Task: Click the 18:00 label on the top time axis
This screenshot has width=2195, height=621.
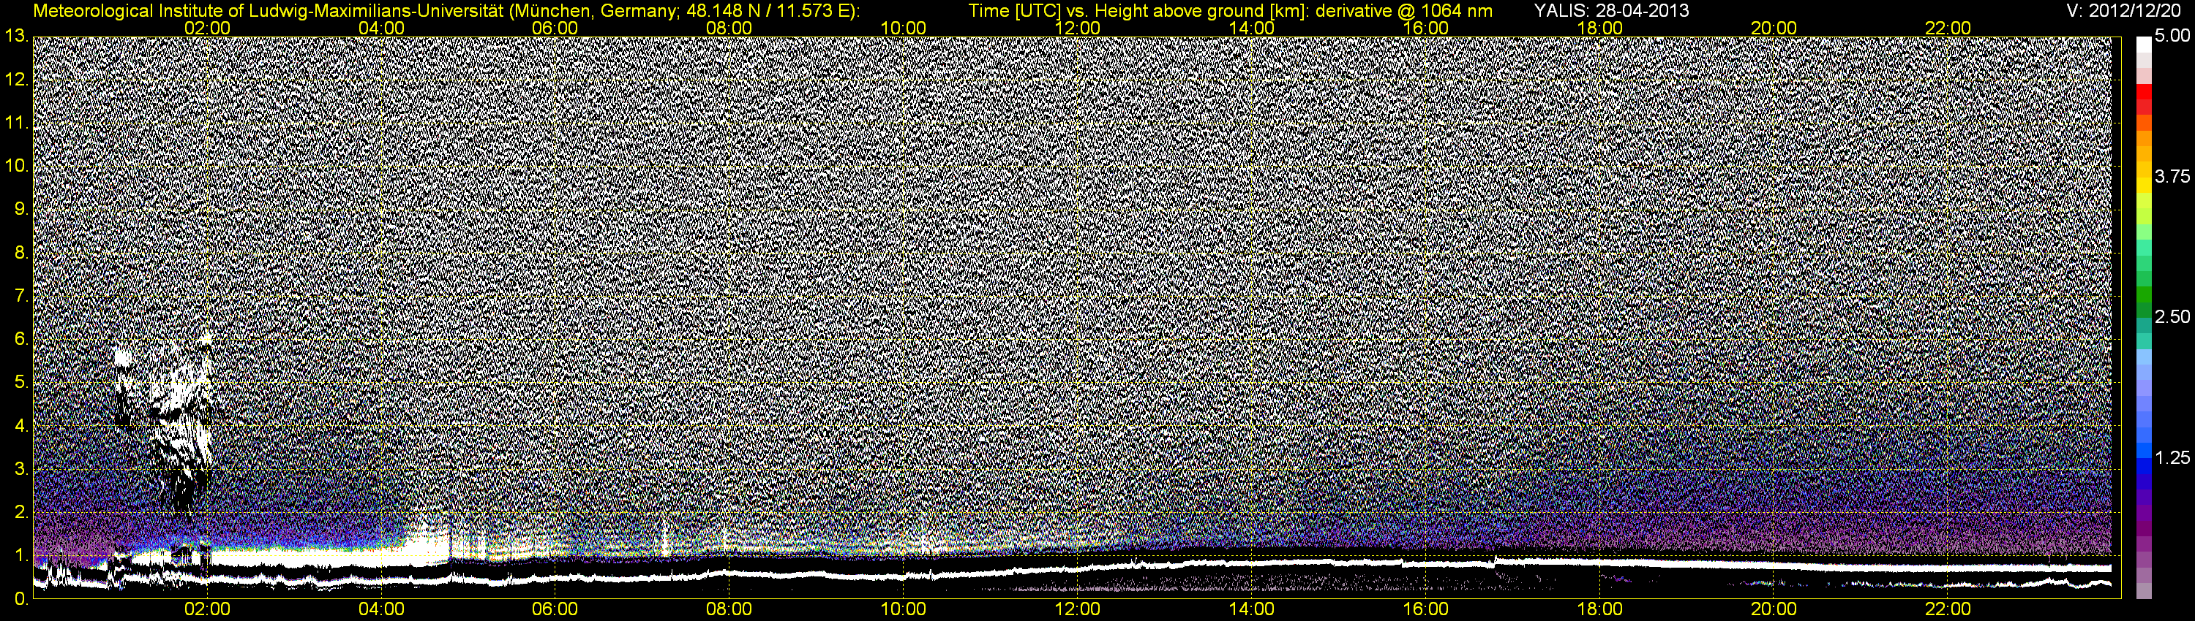Action: click(1600, 28)
